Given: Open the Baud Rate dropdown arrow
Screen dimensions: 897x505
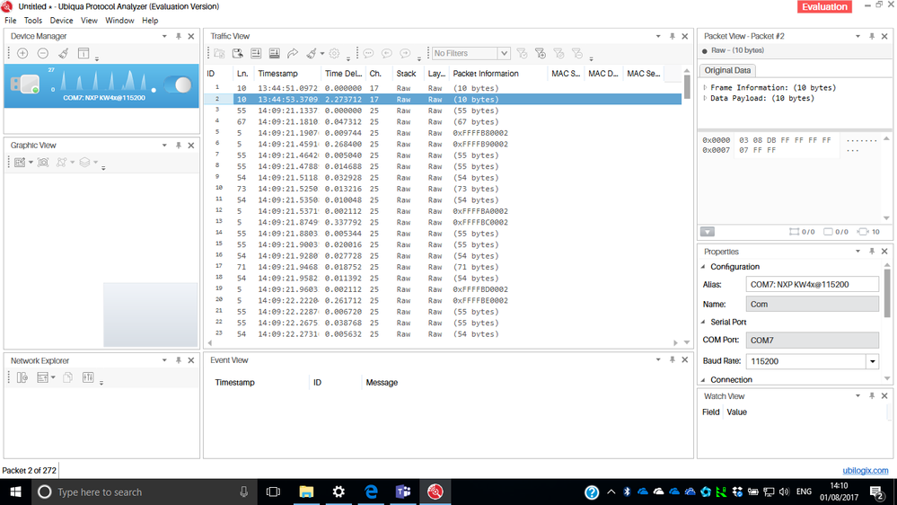Looking at the screenshot, I should pyautogui.click(x=873, y=361).
